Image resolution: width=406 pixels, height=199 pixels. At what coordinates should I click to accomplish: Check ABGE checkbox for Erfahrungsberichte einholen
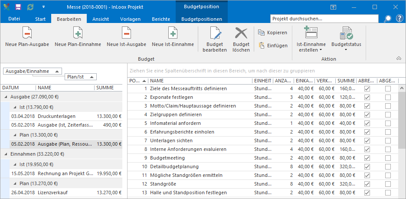(x=388, y=132)
